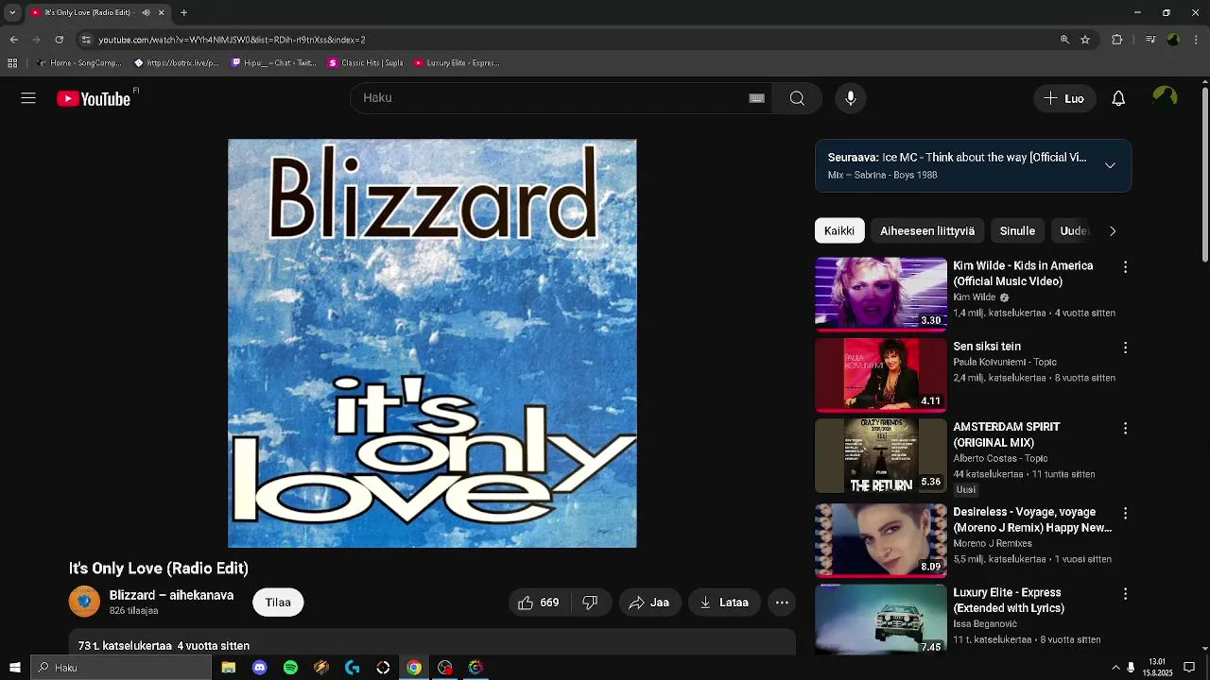Reload the page in Chrome
Viewport: 1210px width, 680px height.
[x=59, y=40]
